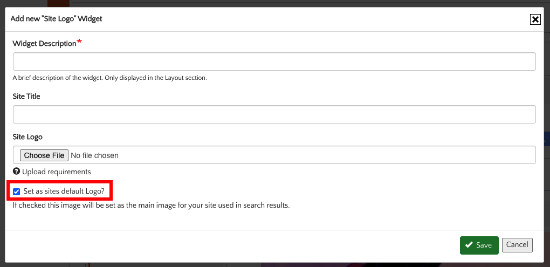
Task: Select the Site Logo label
Action: pyautogui.click(x=27, y=137)
